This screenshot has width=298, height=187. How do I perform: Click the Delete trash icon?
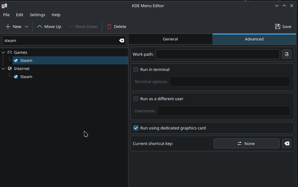coord(109,26)
